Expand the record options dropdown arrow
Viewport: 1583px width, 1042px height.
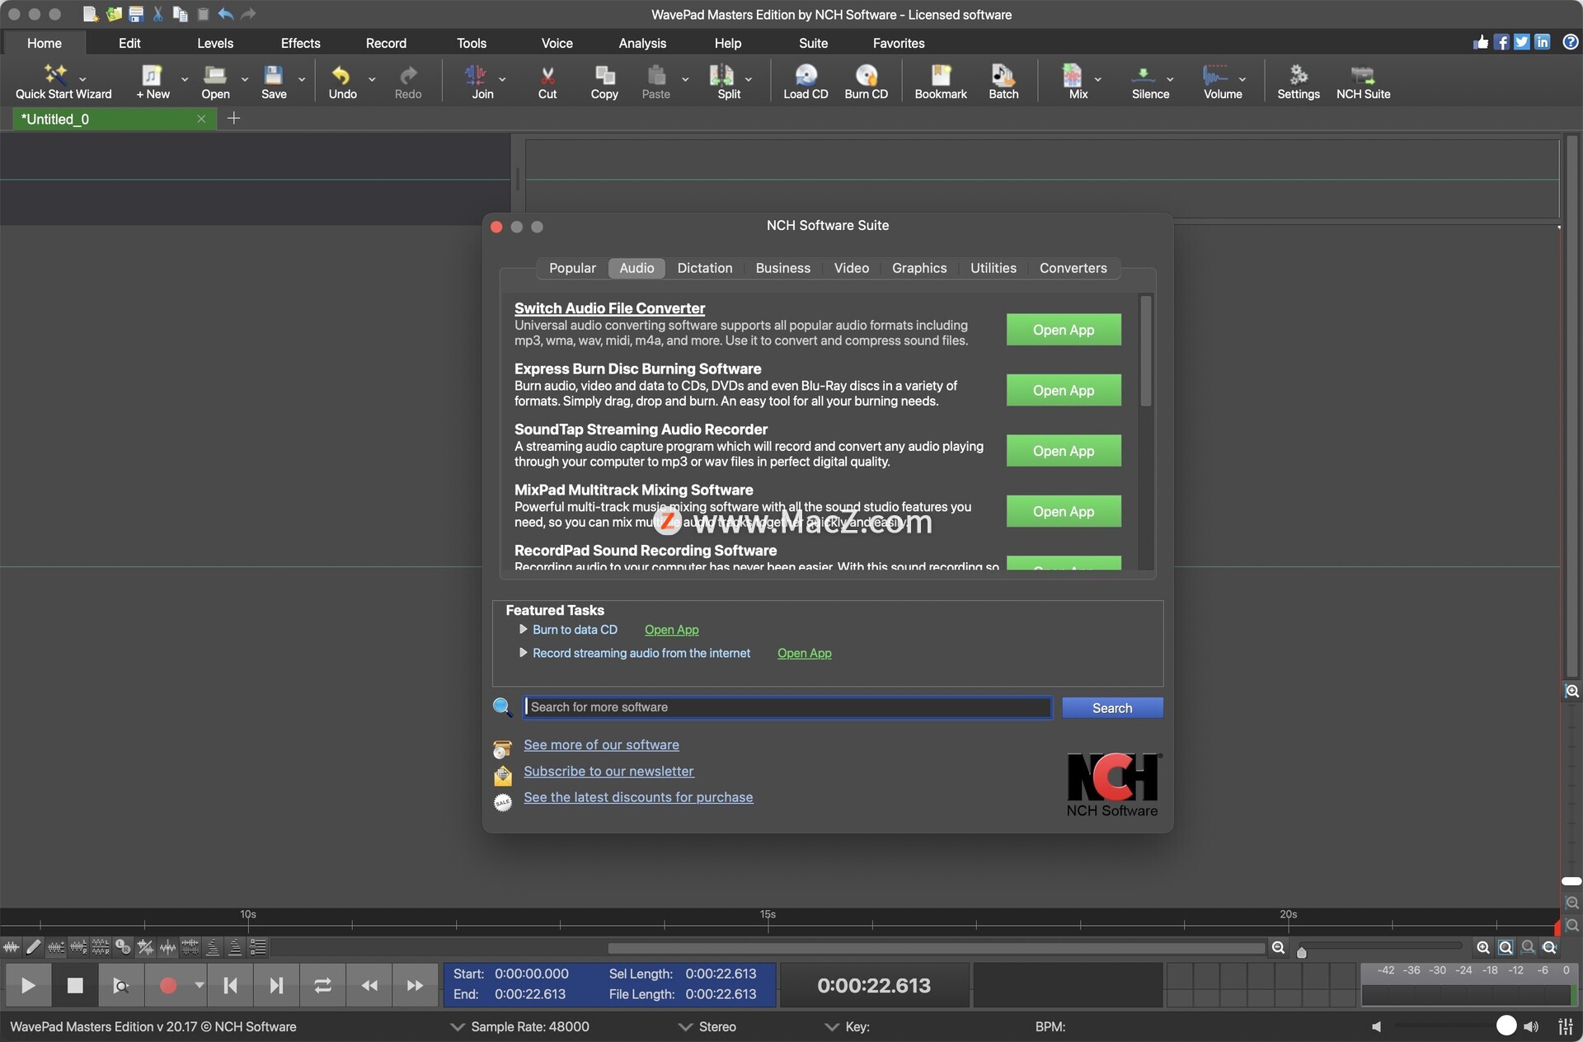point(199,985)
